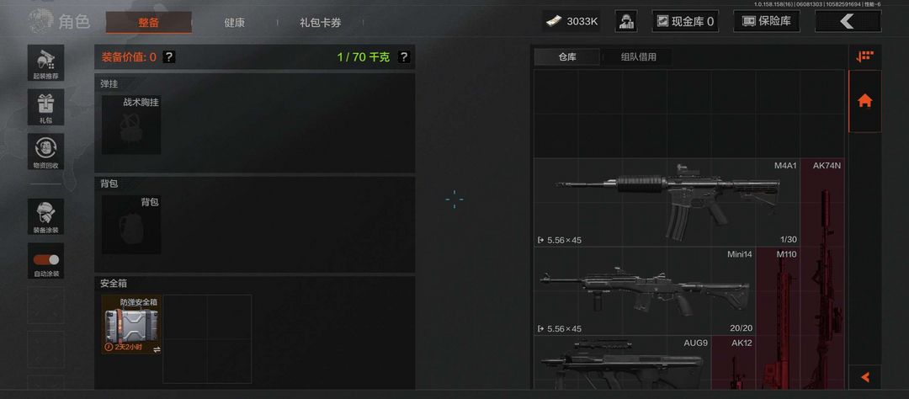The height and width of the screenshot is (399, 909).
Task: Go back using the top-right chevron
Action: (x=848, y=21)
